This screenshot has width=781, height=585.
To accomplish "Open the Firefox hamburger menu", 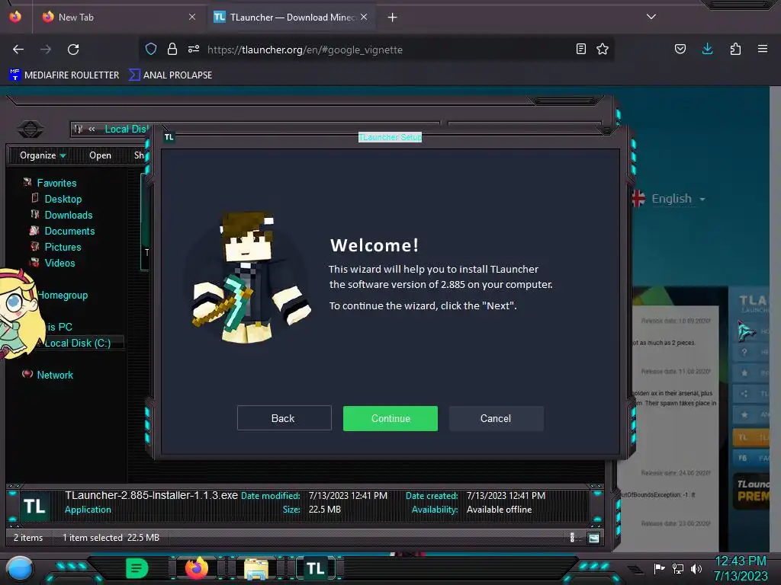I will [x=763, y=49].
